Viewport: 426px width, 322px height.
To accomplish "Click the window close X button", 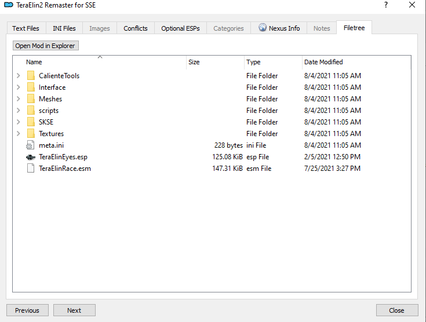I will pos(412,5).
